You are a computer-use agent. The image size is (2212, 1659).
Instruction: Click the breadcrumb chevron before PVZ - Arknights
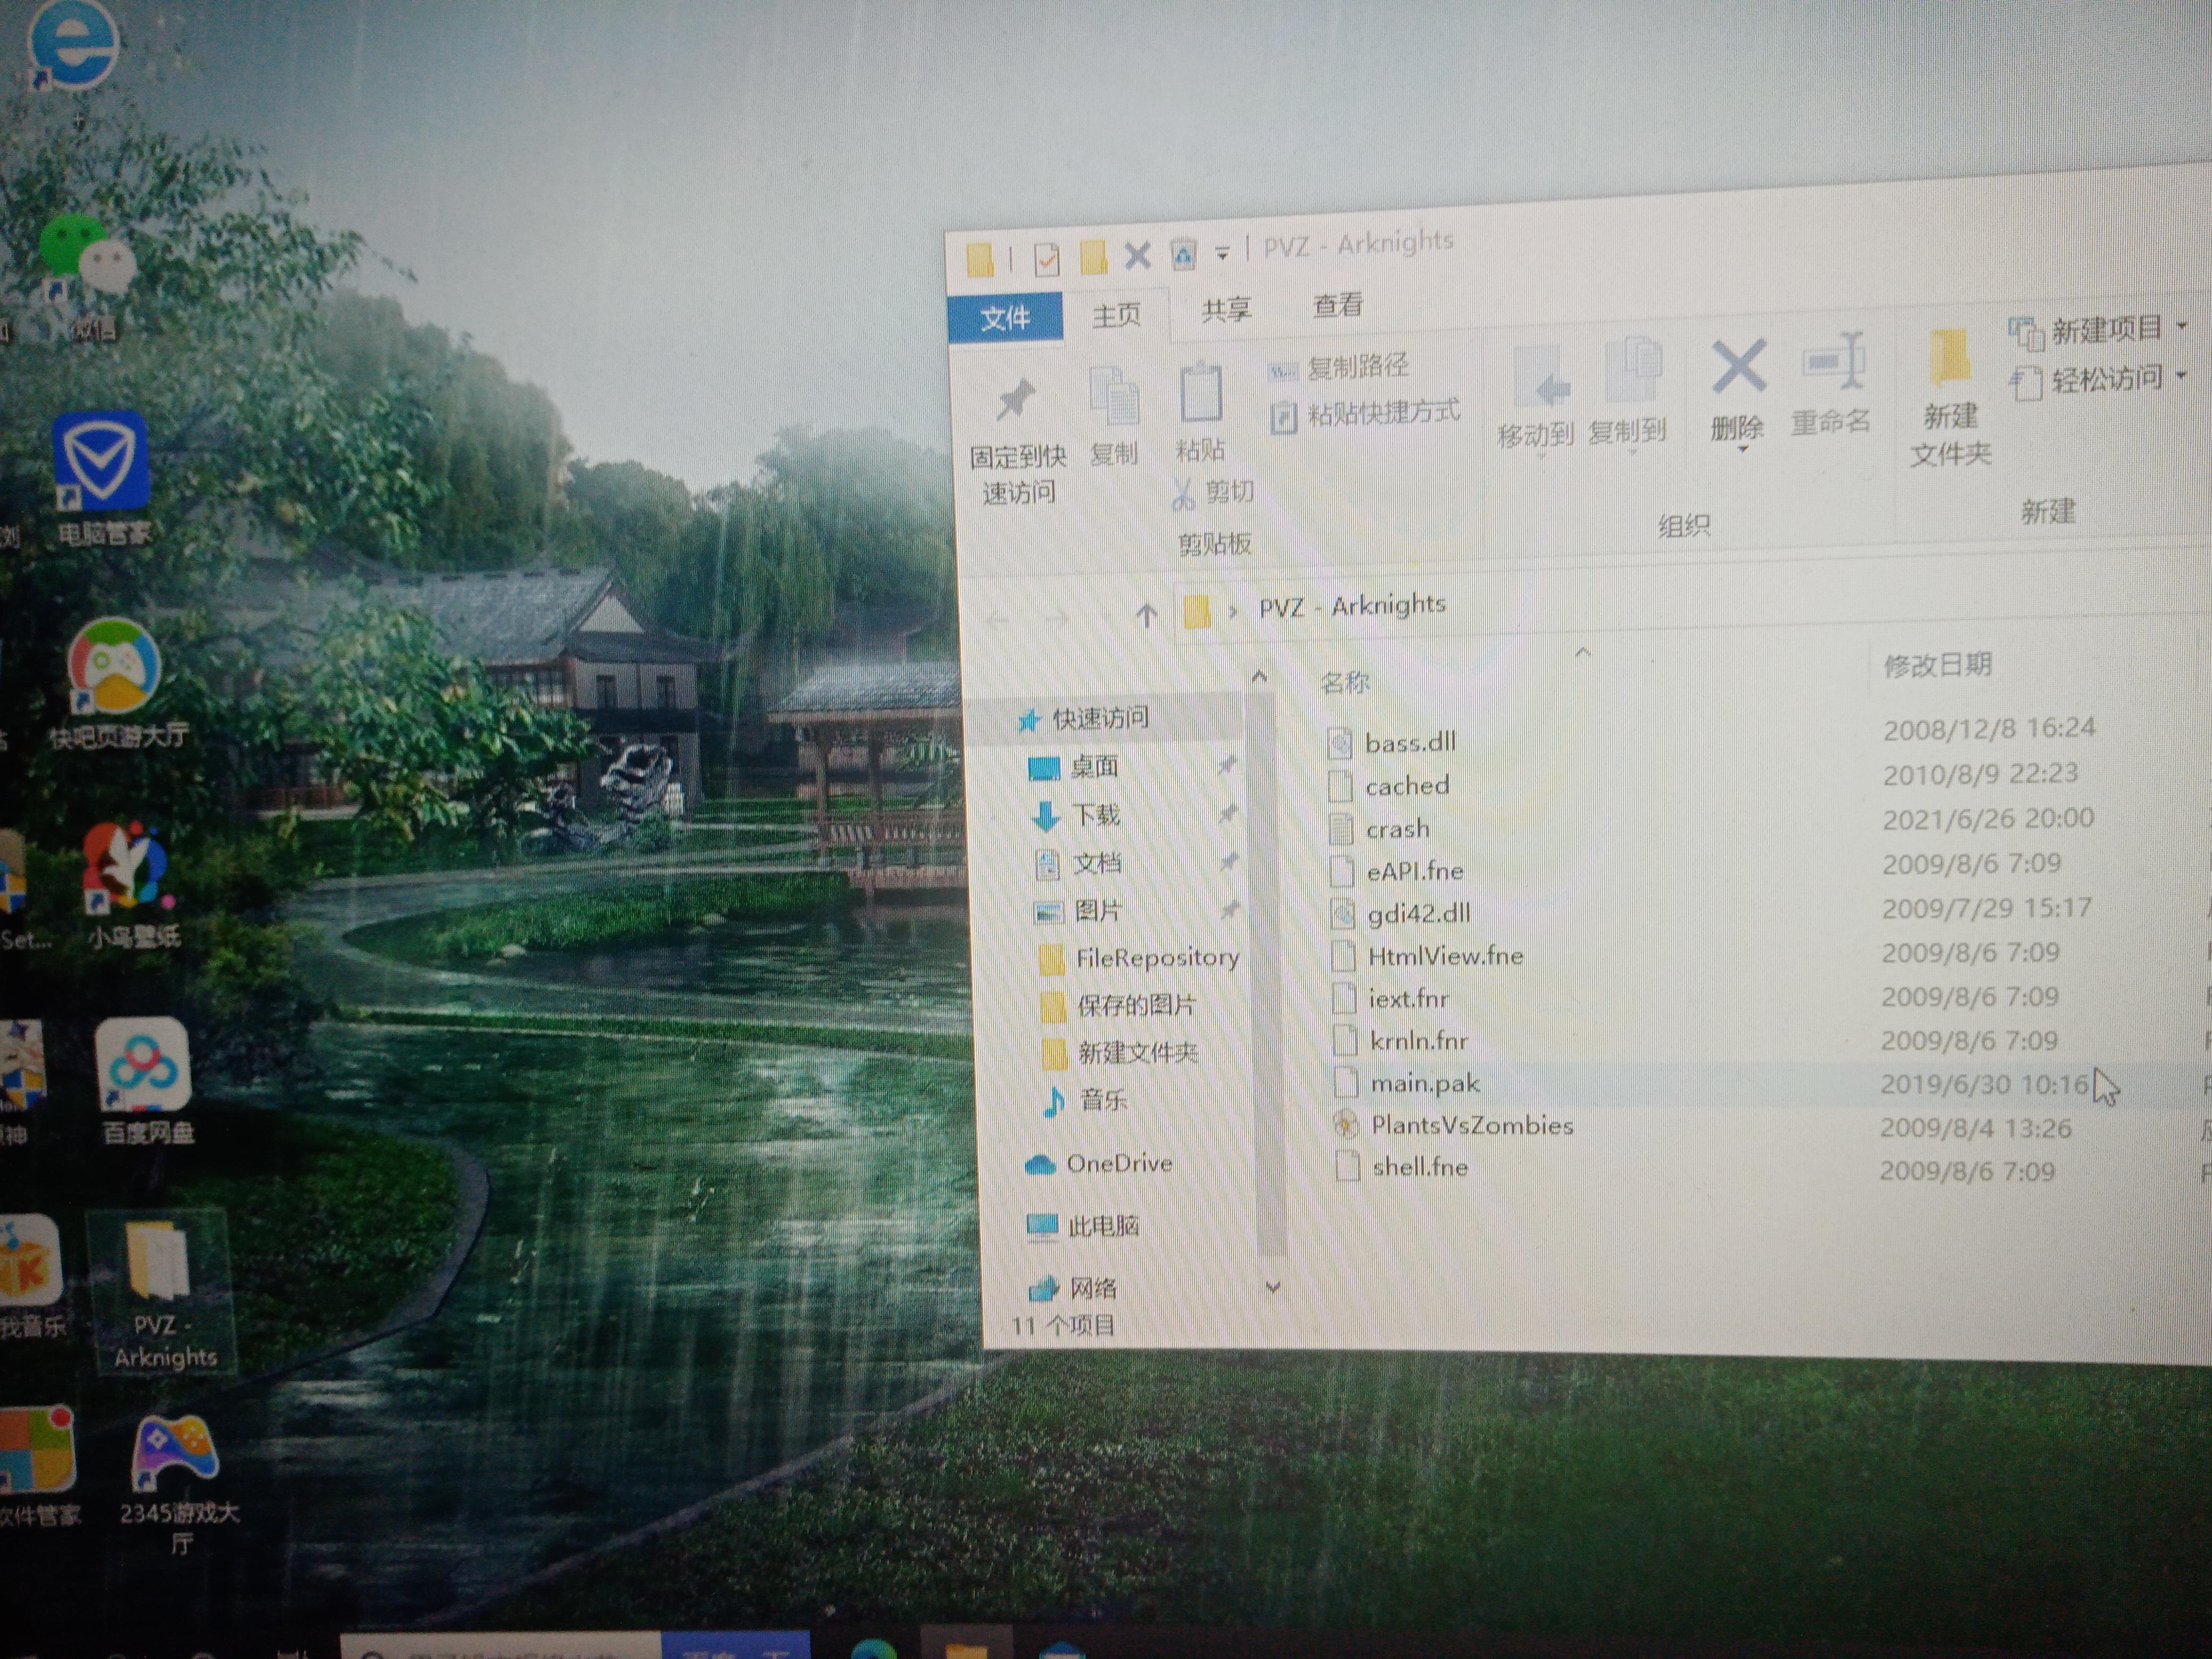coord(1232,610)
